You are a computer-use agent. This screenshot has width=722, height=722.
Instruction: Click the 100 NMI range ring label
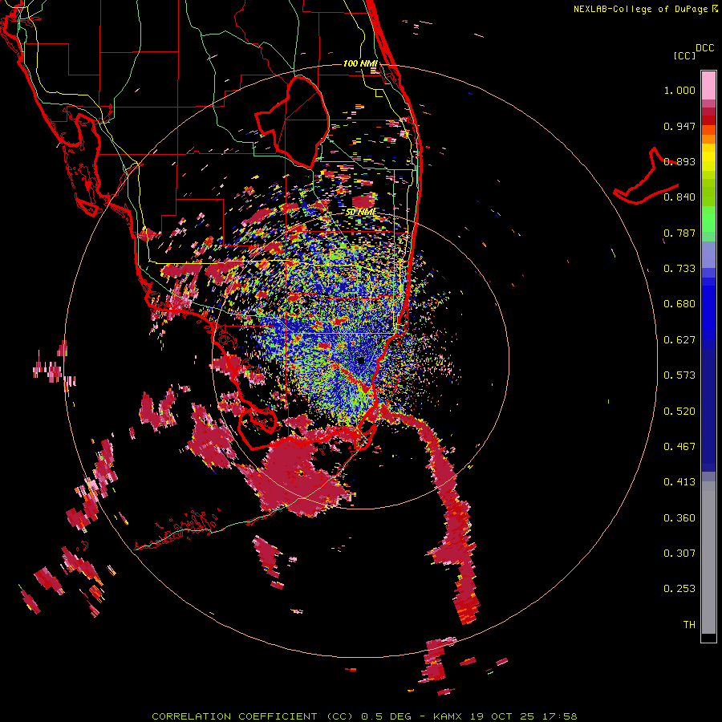[360, 63]
